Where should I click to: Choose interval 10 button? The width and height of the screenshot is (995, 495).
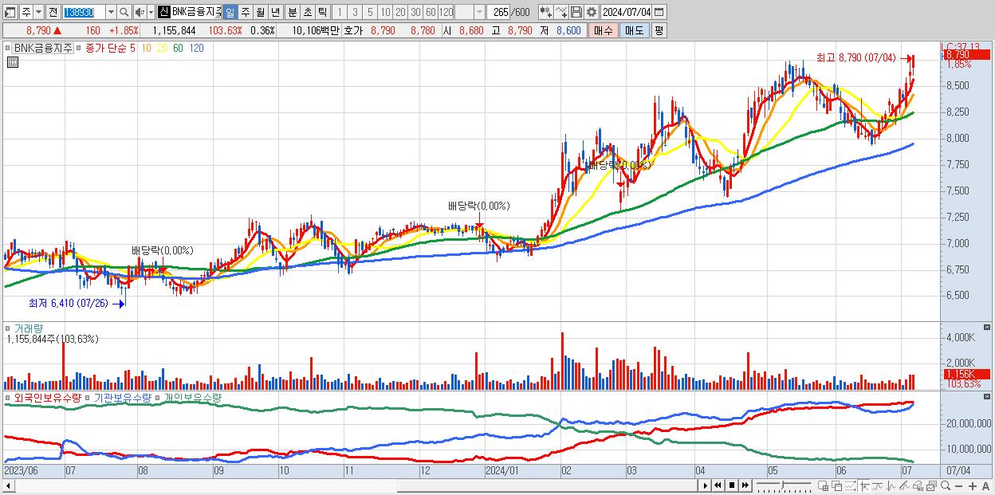385,12
